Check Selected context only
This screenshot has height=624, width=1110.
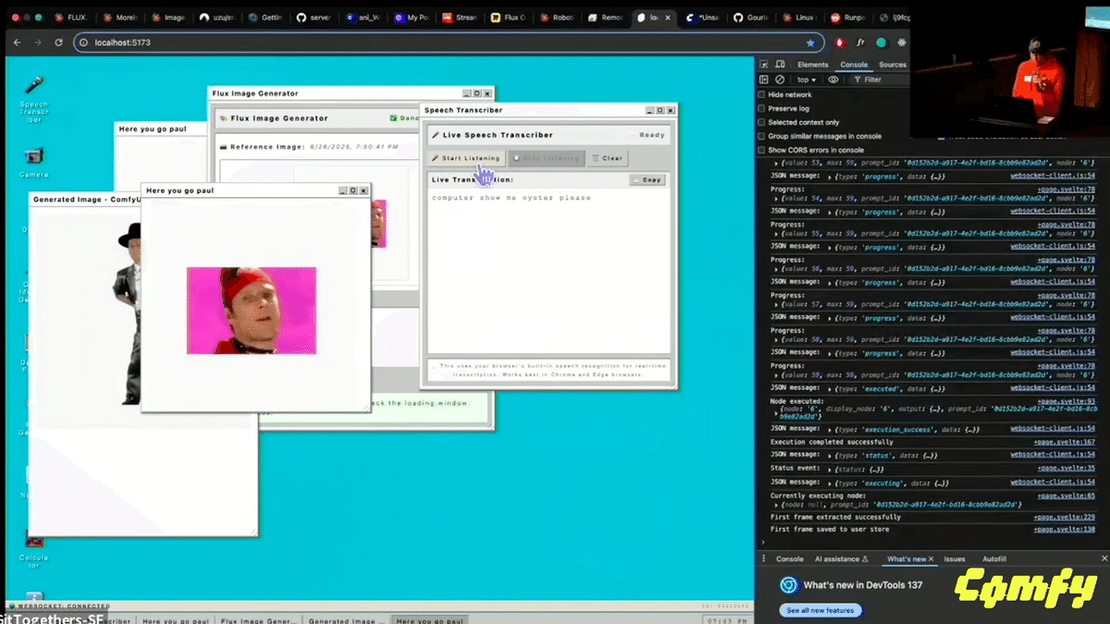tap(762, 122)
